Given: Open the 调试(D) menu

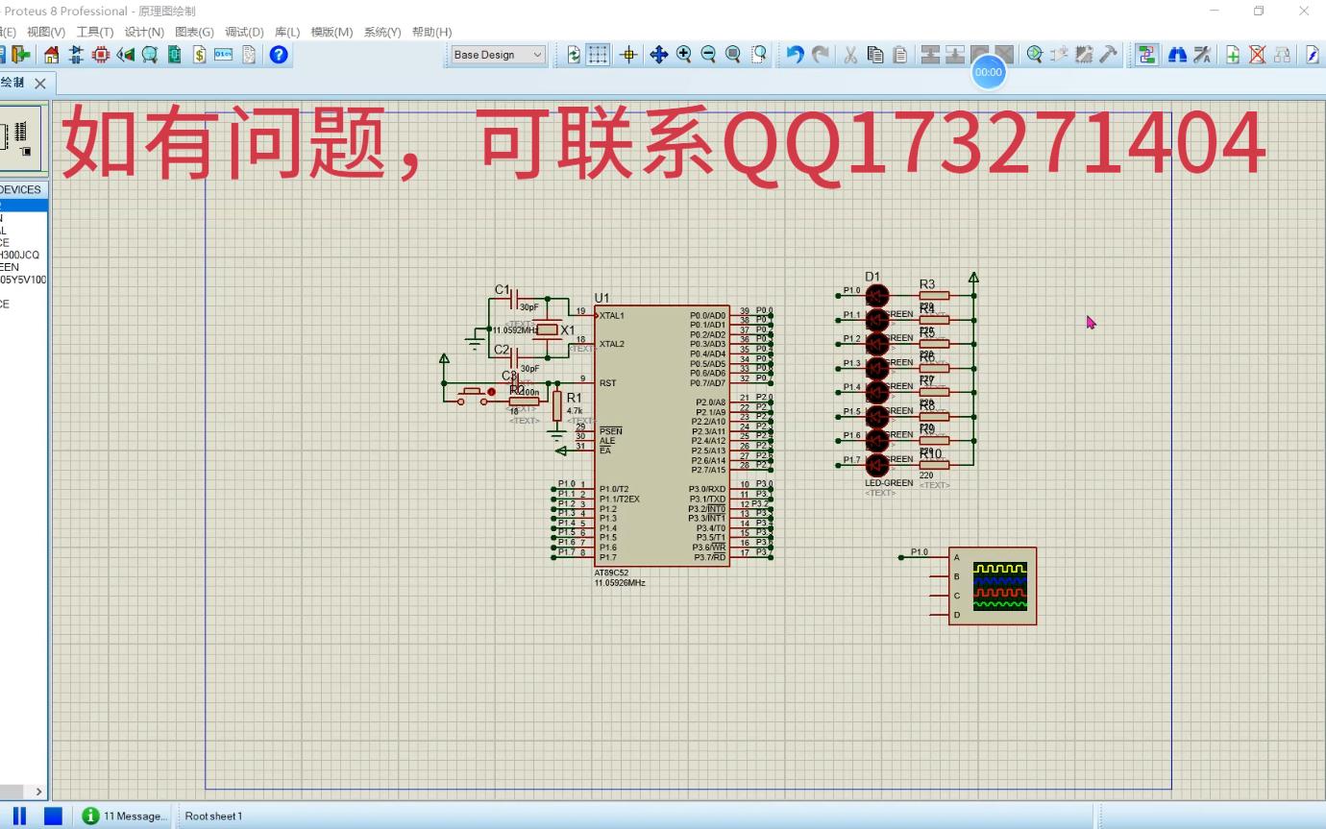Looking at the screenshot, I should [244, 32].
